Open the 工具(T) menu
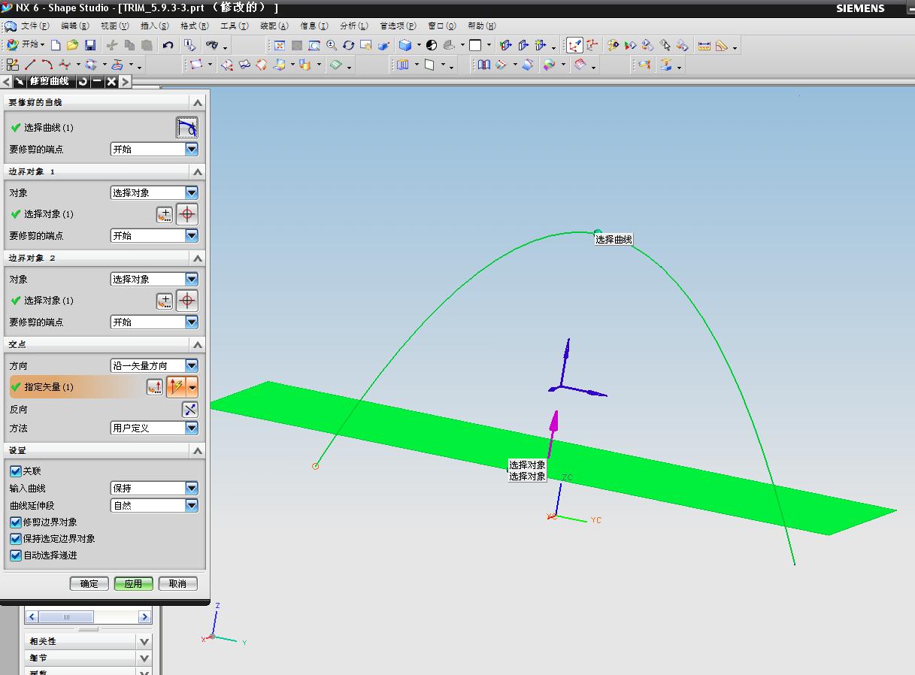 point(234,26)
